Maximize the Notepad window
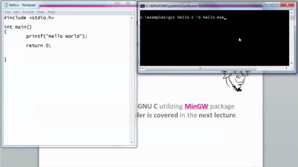The height and width of the screenshot is (167, 298). [117, 4]
